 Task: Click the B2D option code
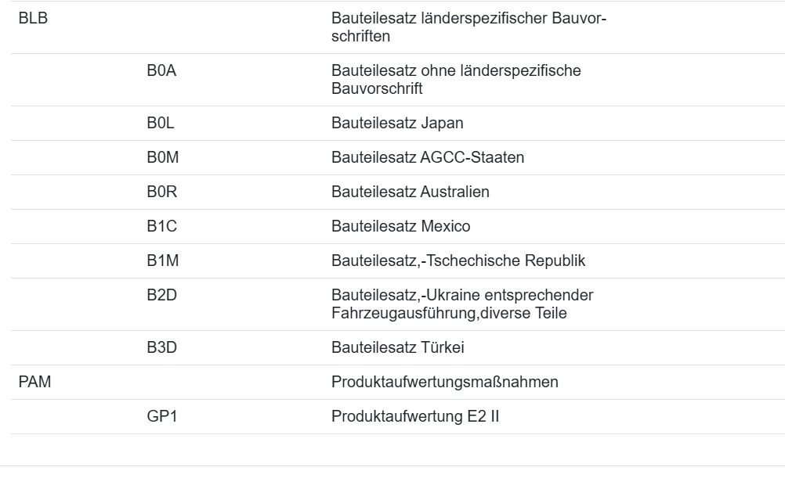click(x=161, y=296)
